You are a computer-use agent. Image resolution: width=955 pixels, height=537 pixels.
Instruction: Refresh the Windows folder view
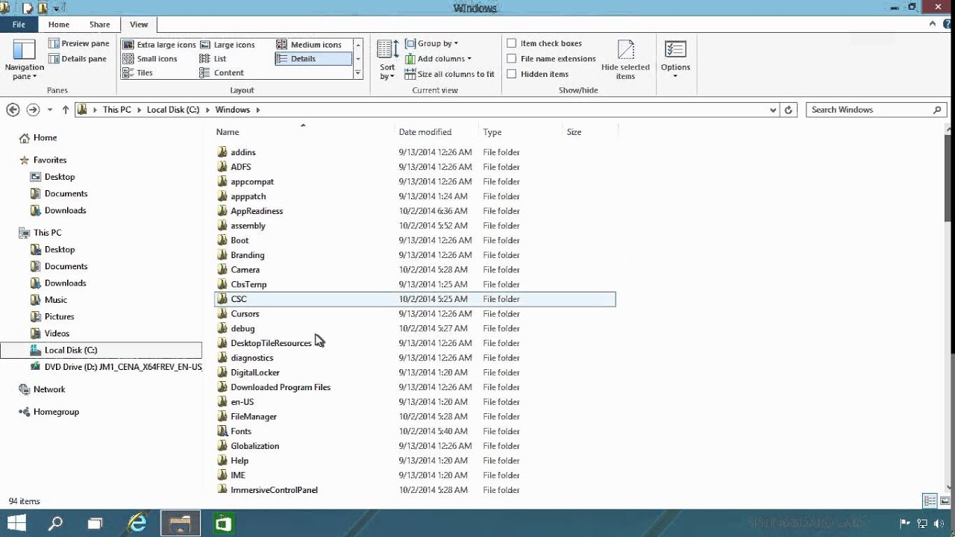click(x=789, y=110)
